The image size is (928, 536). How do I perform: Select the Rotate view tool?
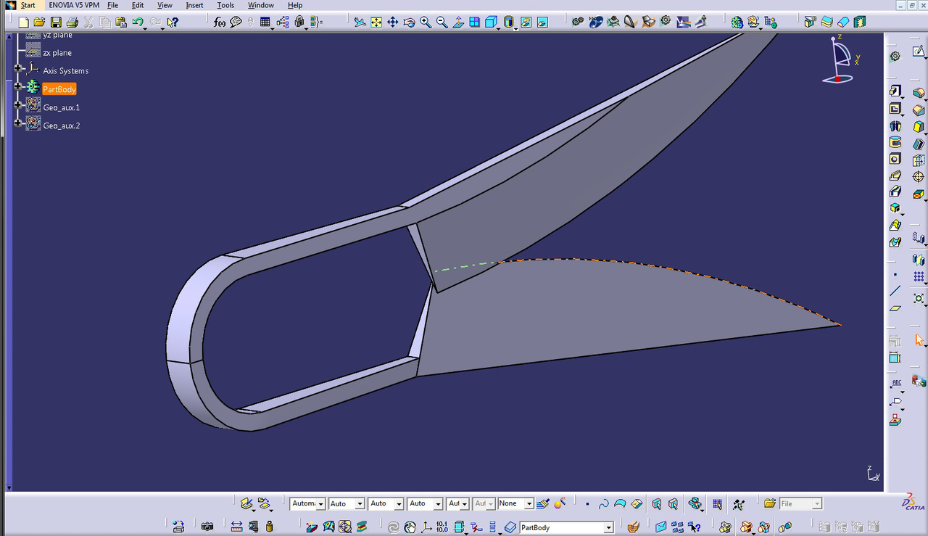click(409, 22)
